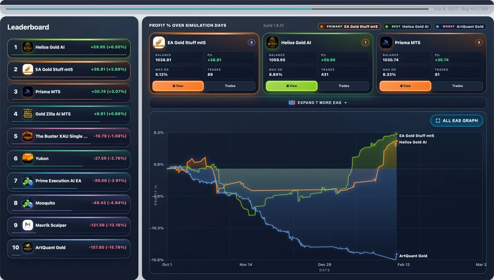Click the Prisma MT5 leaderboard logo icon
The width and height of the screenshot is (494, 280).
[x=28, y=92]
